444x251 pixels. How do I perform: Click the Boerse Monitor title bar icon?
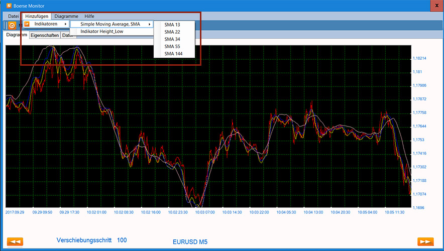pos(9,6)
